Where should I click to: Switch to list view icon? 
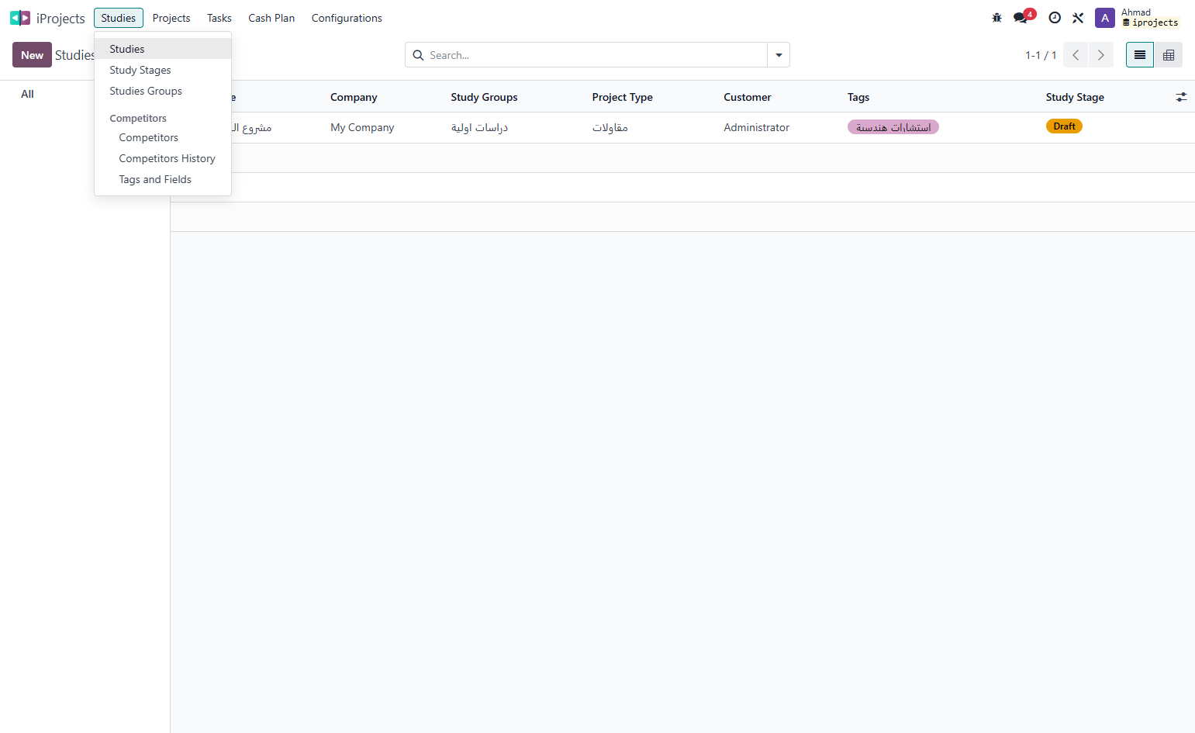coord(1140,55)
